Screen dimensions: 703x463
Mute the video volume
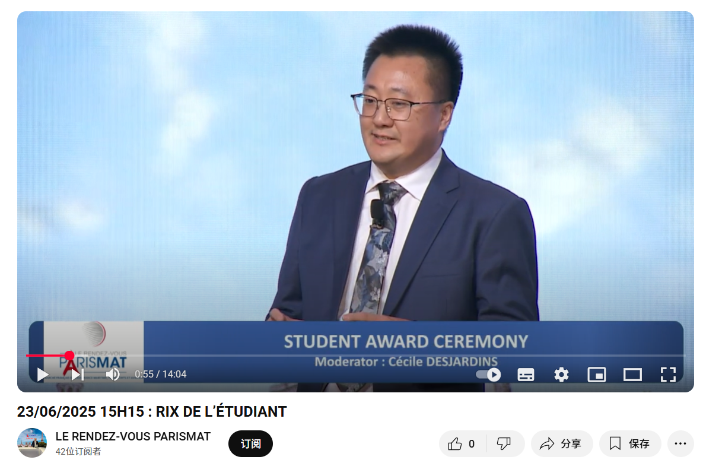[x=113, y=374]
